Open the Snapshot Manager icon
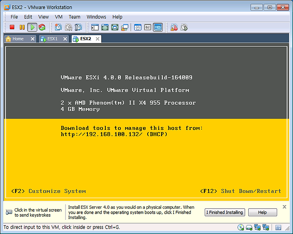 [78, 27]
